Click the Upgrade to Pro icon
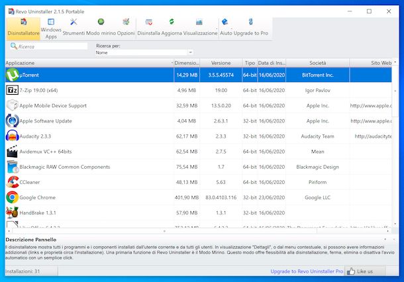 pyautogui.click(x=251, y=22)
